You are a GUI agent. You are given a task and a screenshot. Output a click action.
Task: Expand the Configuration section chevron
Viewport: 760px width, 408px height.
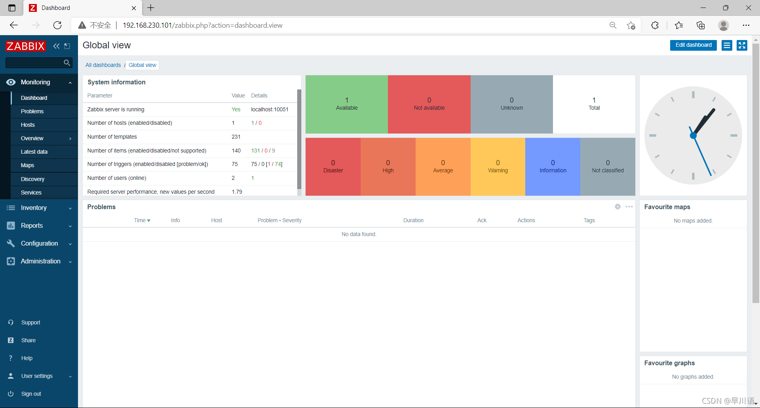coord(70,244)
